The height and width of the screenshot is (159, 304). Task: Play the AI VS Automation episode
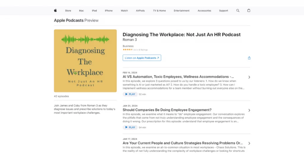coord(130,94)
